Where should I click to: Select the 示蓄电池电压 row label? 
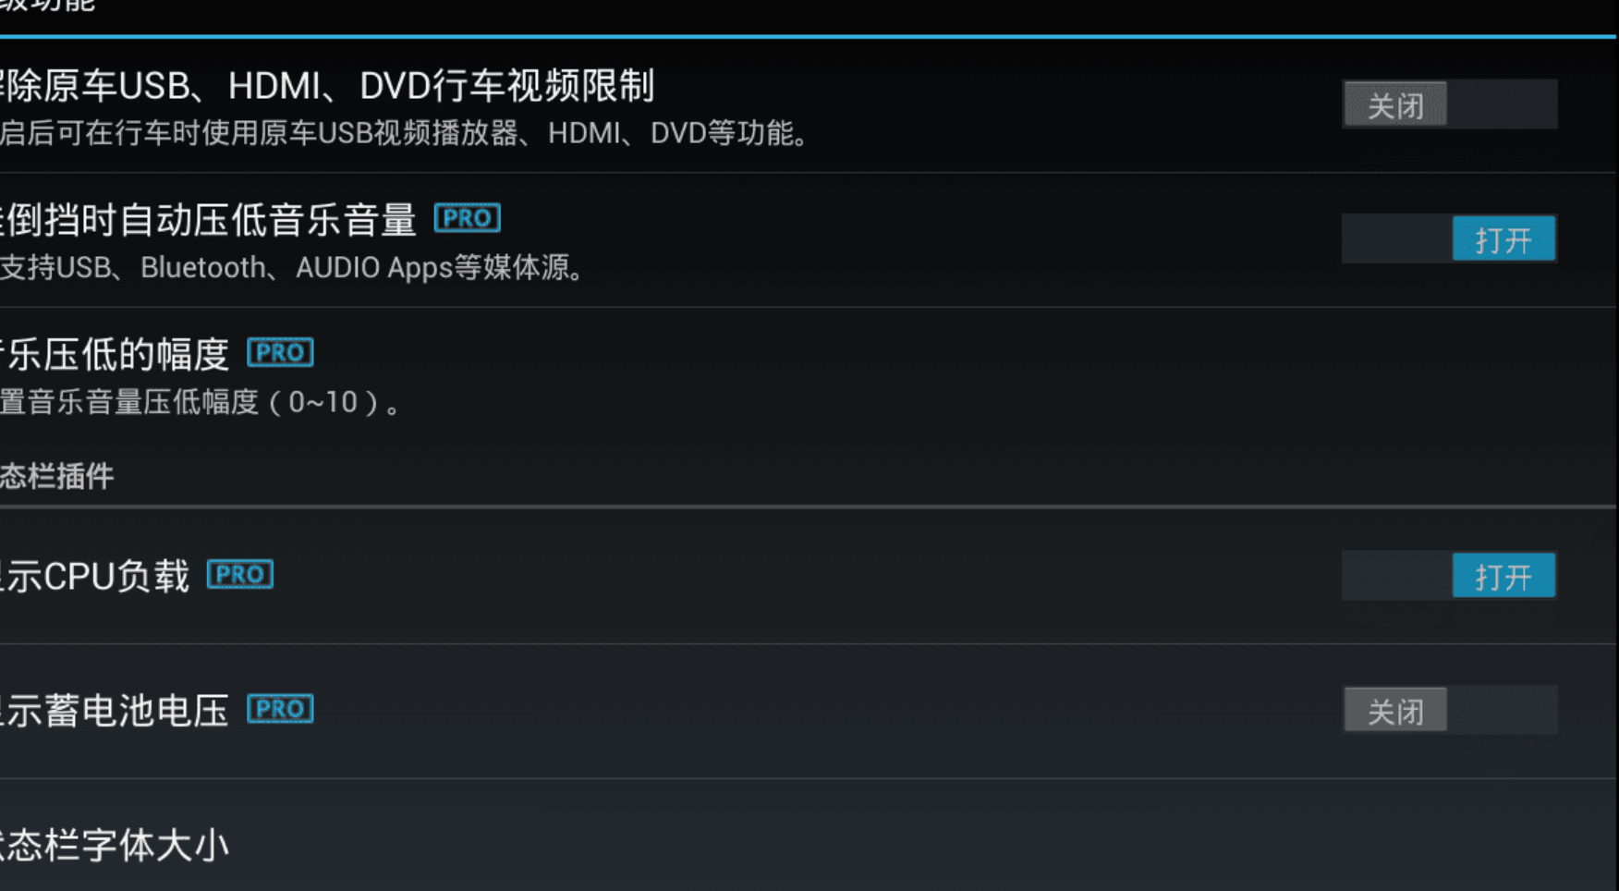coord(115,711)
